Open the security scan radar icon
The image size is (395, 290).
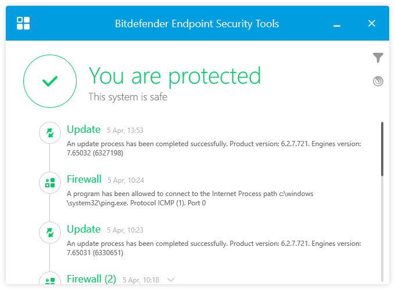(x=378, y=81)
